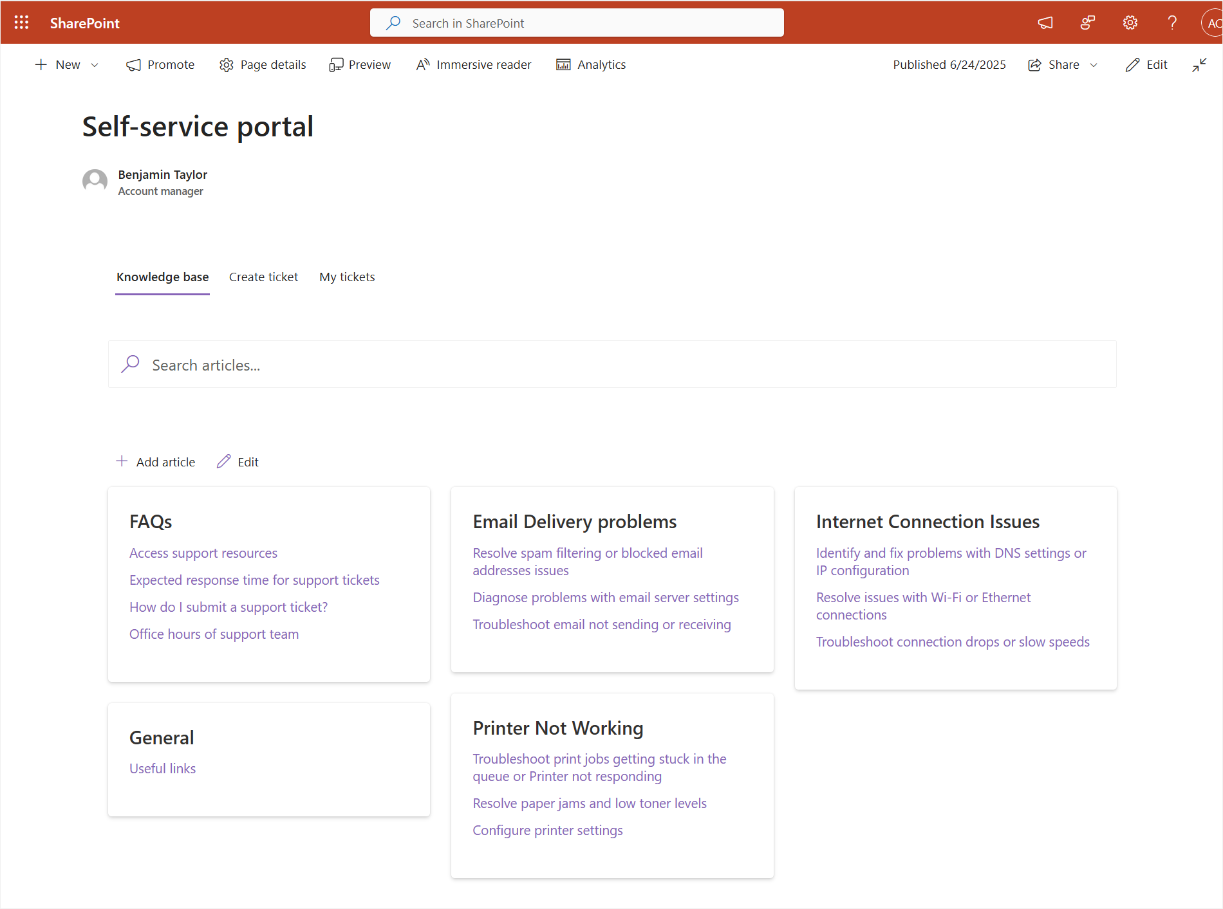The image size is (1223, 909).
Task: Open the Access support resources article
Action: point(203,553)
